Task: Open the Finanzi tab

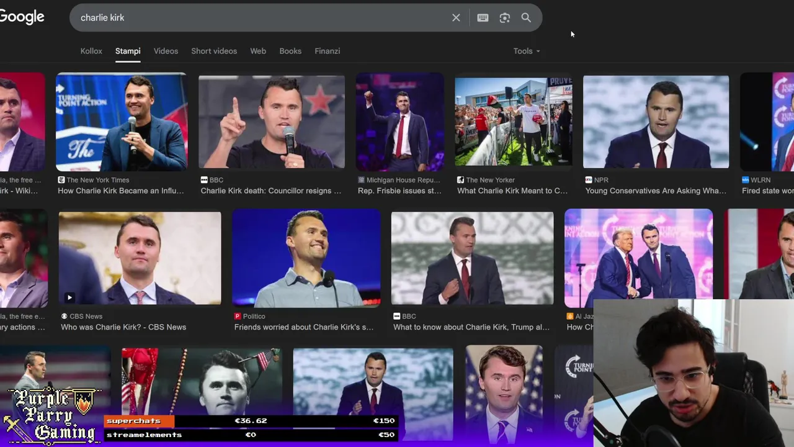Action: point(327,51)
